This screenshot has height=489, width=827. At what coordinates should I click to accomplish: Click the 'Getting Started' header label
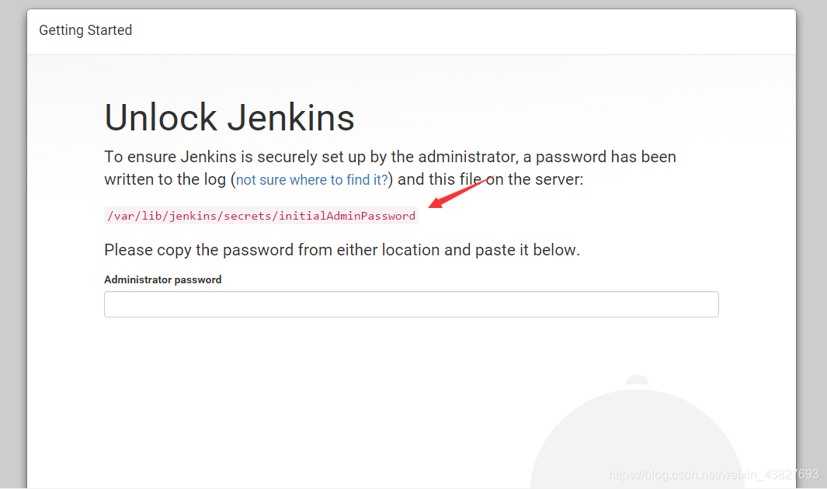click(85, 30)
